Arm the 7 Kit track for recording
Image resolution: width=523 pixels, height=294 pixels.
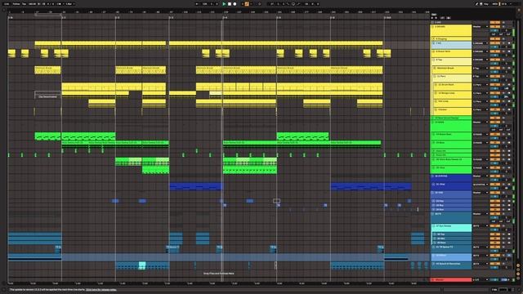click(509, 43)
